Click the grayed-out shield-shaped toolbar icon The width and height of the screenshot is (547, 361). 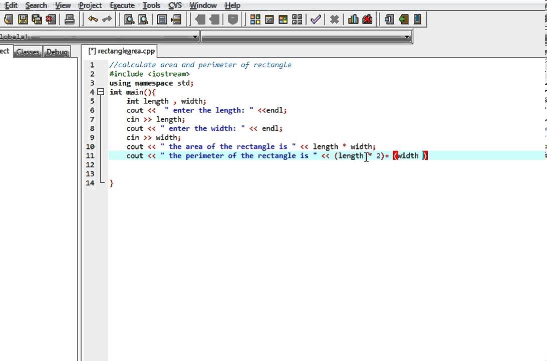tap(233, 19)
